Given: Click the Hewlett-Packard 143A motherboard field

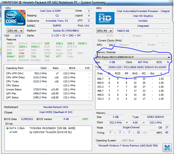Looking at the screenshot, I should (56, 107).
